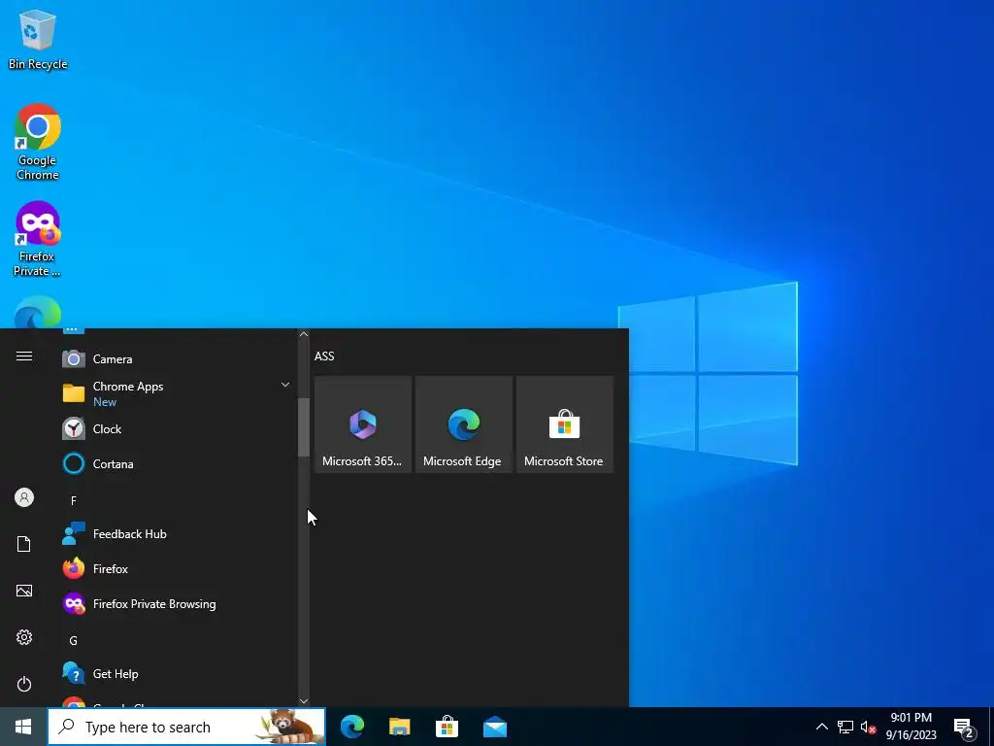Click the F letter section header
Viewport: 994px width, 746px height.
coord(74,501)
